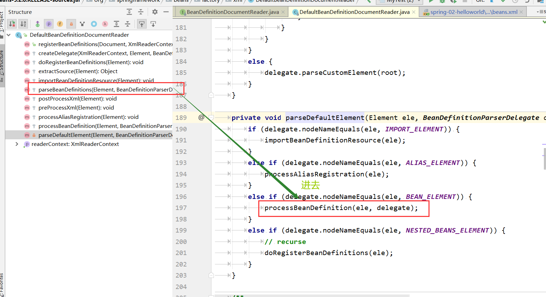Click Collapse All in the Structure filter toolbar
The width and height of the screenshot is (546, 297).
pyautogui.click(x=128, y=24)
